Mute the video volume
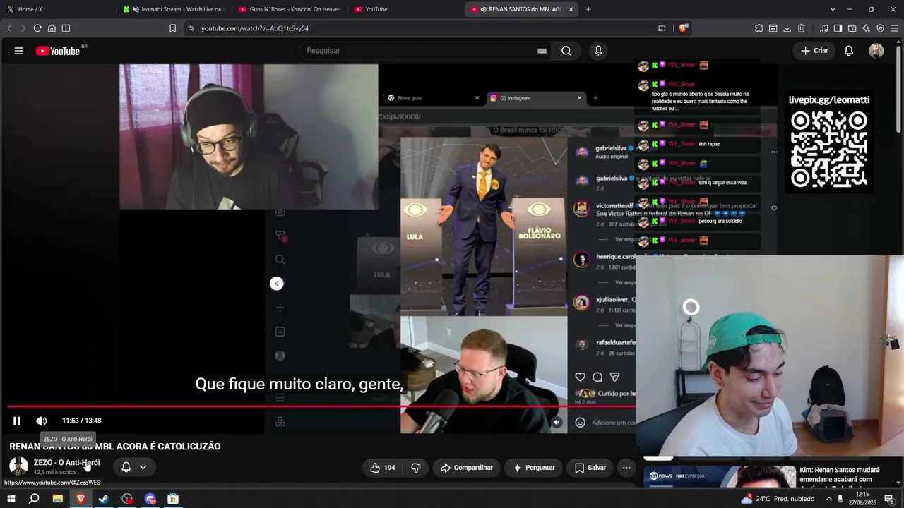The height and width of the screenshot is (508, 904). [42, 421]
